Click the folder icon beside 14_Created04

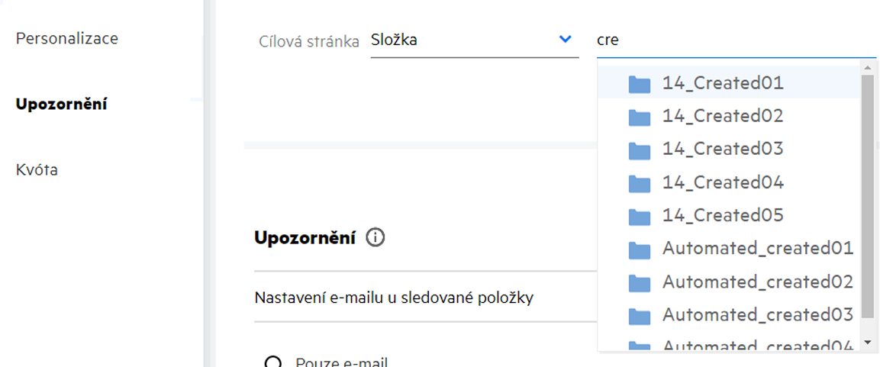pos(639,183)
